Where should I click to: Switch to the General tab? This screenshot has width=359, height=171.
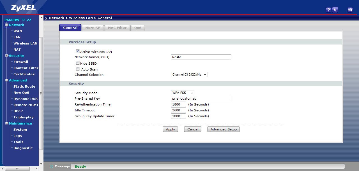pyautogui.click(x=70, y=28)
